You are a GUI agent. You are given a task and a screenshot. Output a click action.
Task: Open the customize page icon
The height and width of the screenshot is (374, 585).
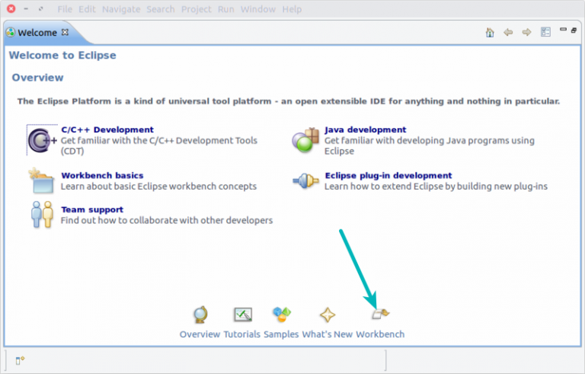[x=545, y=33]
